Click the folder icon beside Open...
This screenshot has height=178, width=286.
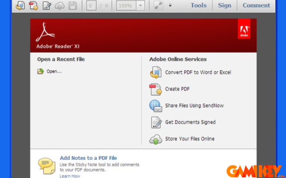pyautogui.click(x=41, y=71)
